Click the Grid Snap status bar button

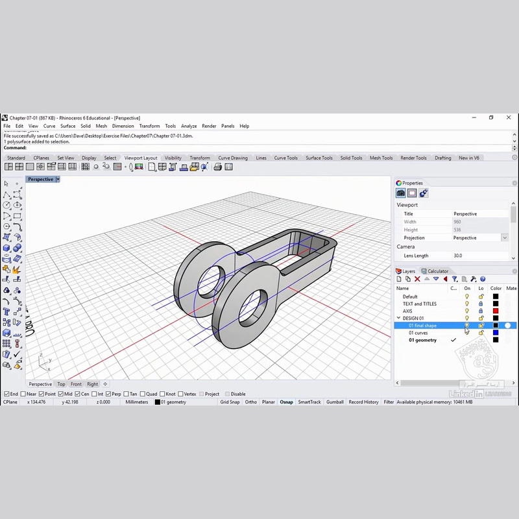(230, 402)
